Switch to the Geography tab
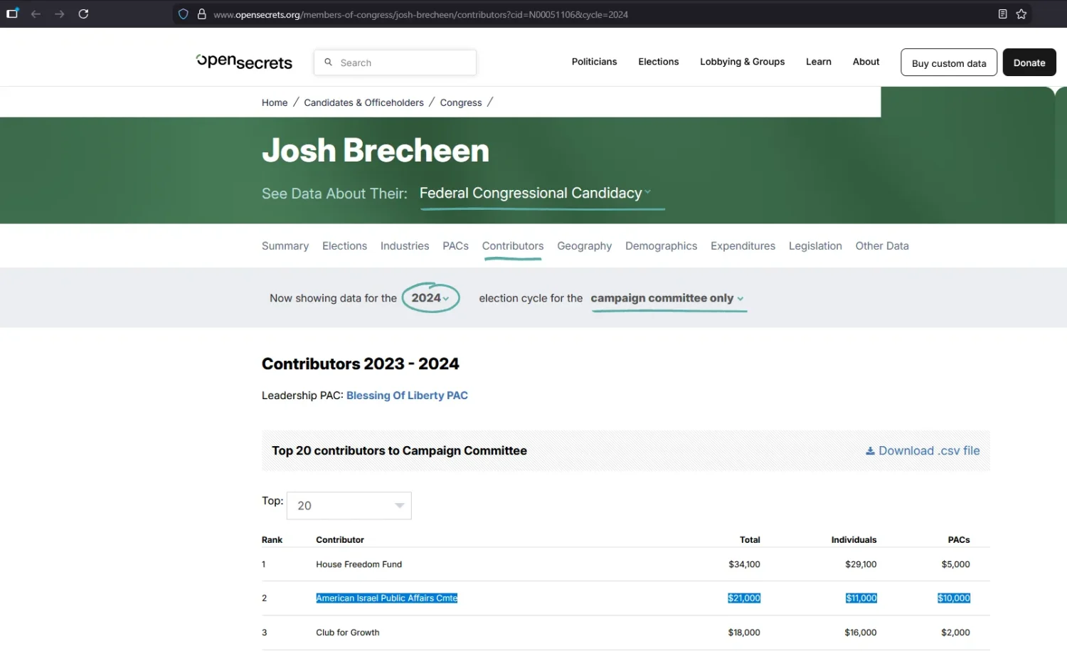The image size is (1067, 656). [x=584, y=246]
